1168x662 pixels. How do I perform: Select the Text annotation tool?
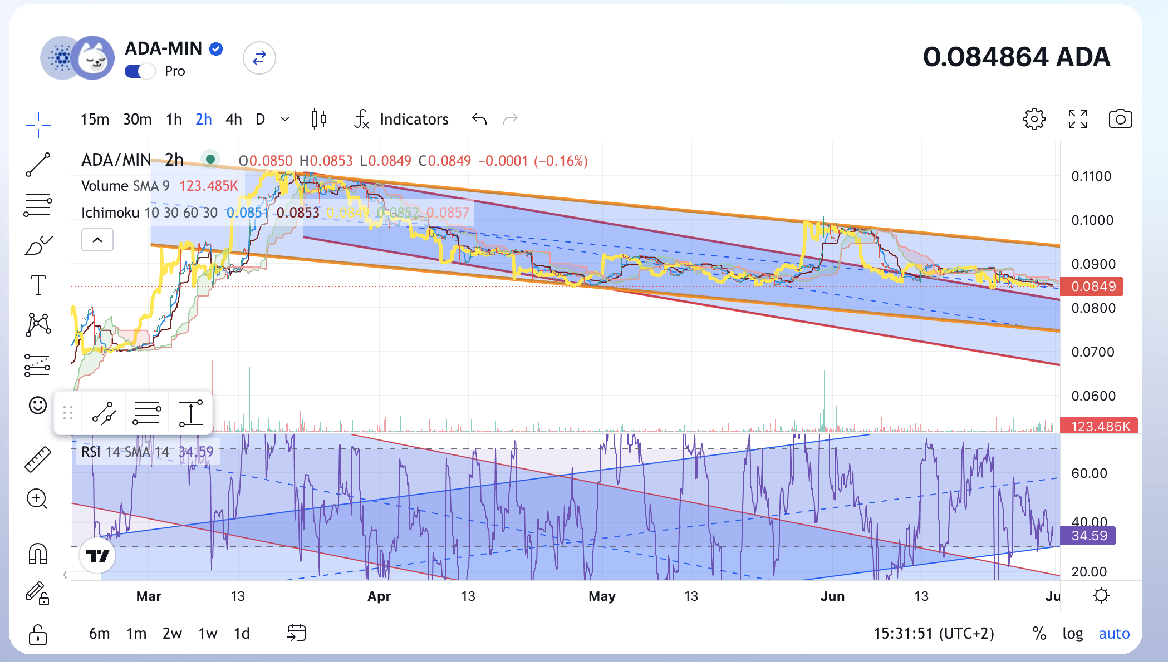(x=38, y=285)
